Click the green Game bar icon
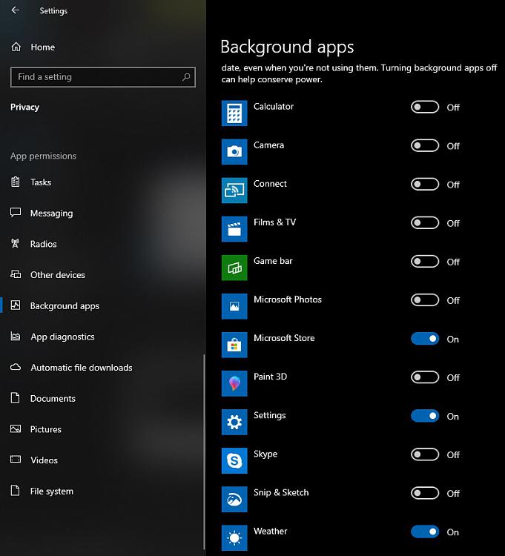The image size is (505, 556). tap(234, 268)
